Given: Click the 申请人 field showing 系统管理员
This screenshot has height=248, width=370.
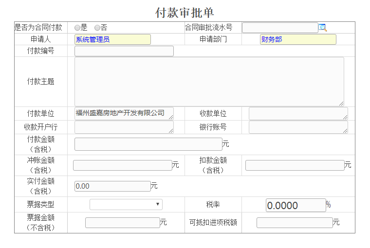Looking at the screenshot, I should [x=112, y=39].
